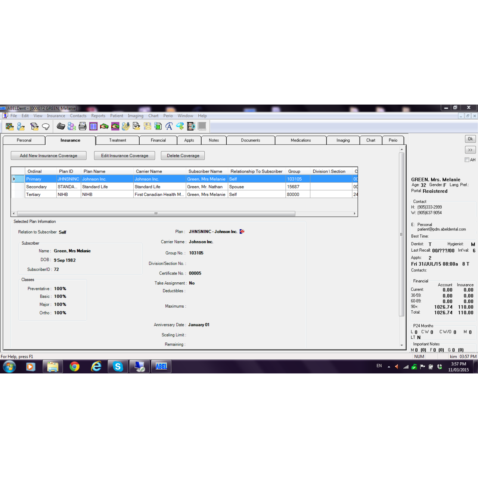The height and width of the screenshot is (478, 478).
Task: Click the small icon beside the Johnson Inc. plan name
Action: coord(242,232)
